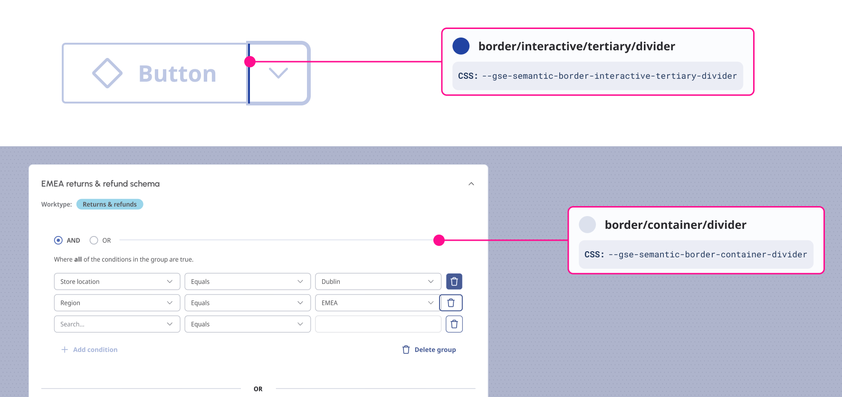Select the OR radio button

[94, 240]
